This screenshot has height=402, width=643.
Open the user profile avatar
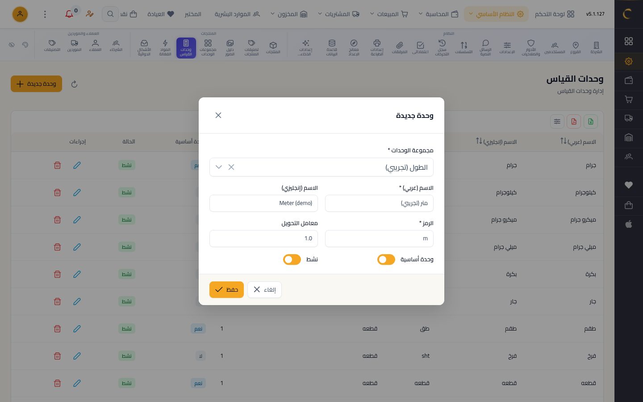(20, 14)
